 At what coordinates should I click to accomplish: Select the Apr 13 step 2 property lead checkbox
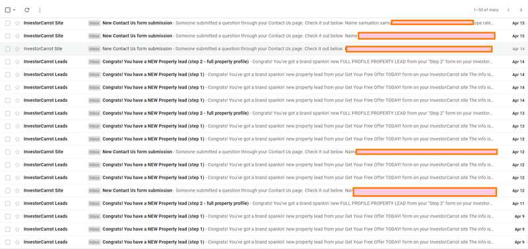[x=8, y=113]
